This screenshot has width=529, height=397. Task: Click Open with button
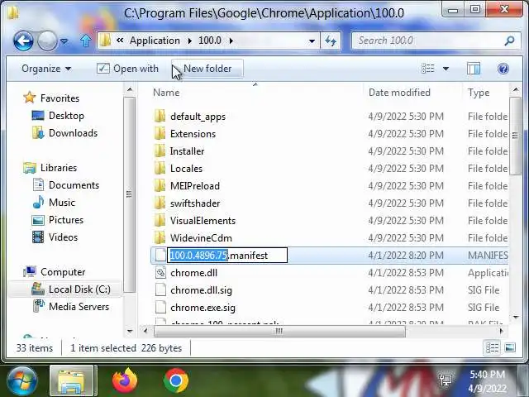[x=127, y=69]
